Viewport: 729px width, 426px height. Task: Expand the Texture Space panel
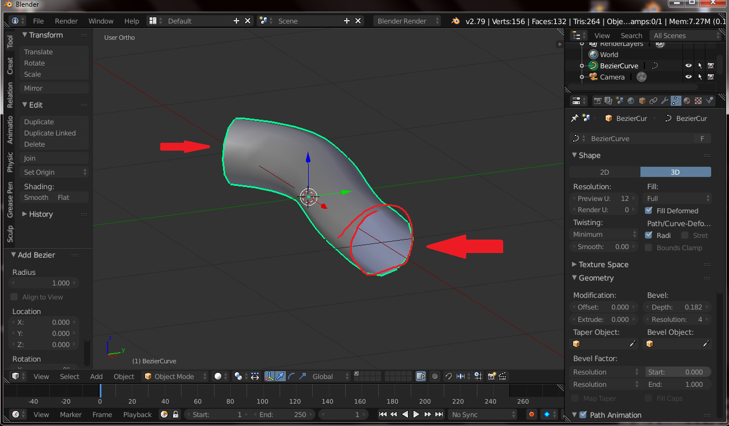[x=603, y=264]
